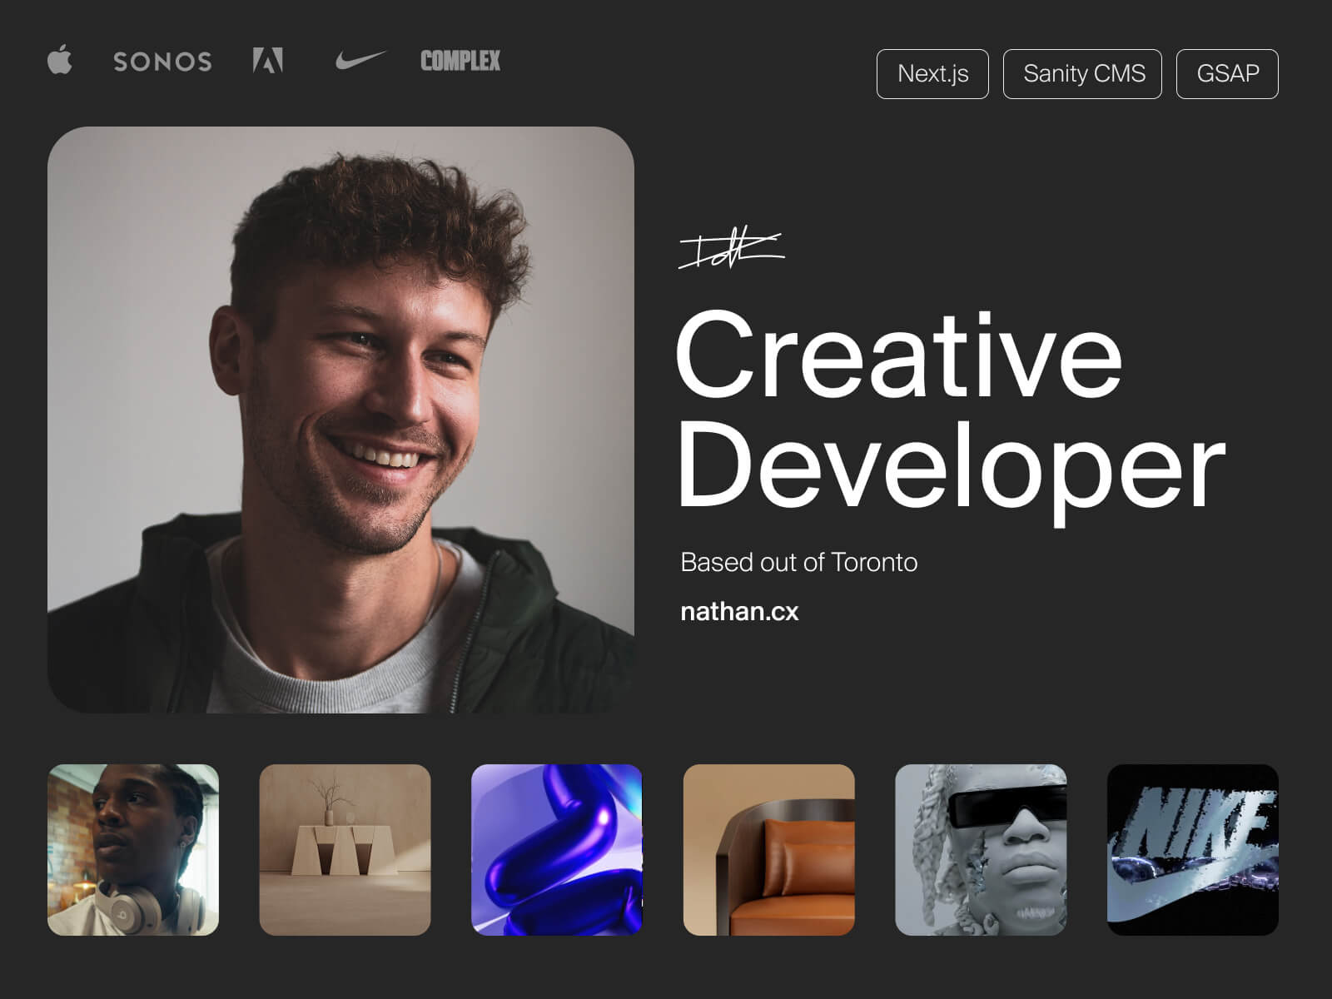Click the Nike swoosh logo

click(360, 60)
